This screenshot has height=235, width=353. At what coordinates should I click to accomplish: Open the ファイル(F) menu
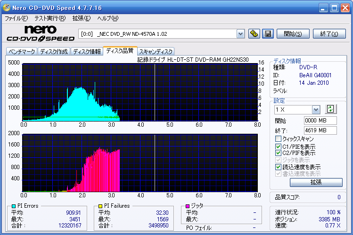point(16,18)
